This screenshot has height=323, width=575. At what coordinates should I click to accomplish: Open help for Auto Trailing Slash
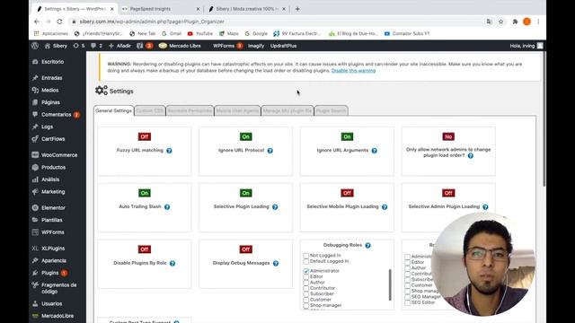pos(167,207)
